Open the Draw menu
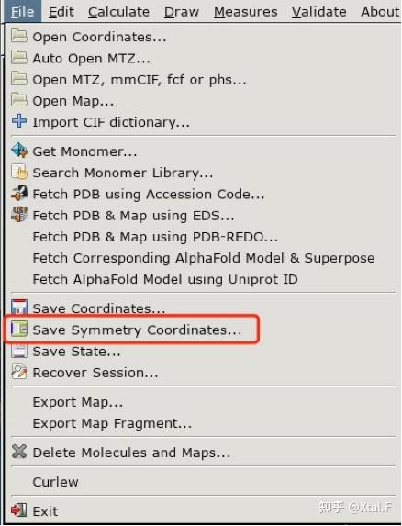Image resolution: width=402 pixels, height=526 pixels. (182, 12)
